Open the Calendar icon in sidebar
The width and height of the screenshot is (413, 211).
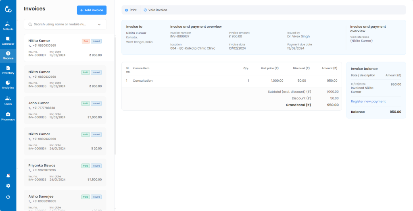[8, 40]
